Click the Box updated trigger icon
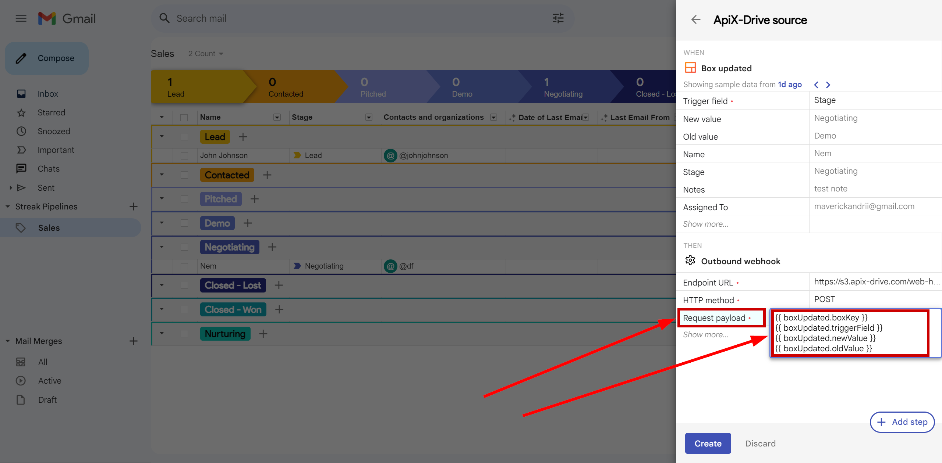 click(x=690, y=68)
